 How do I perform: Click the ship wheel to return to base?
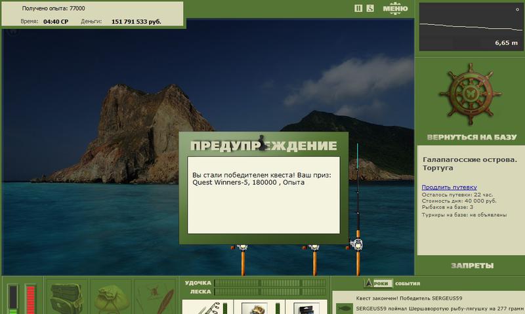coord(471,94)
